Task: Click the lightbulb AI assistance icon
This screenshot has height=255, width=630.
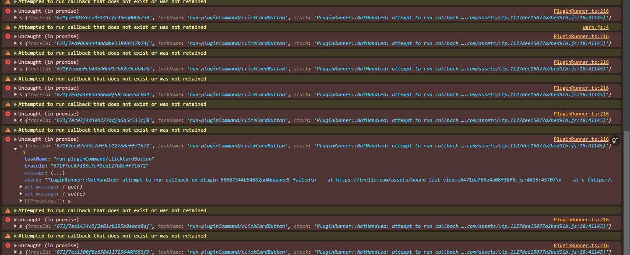Action: tap(615, 140)
